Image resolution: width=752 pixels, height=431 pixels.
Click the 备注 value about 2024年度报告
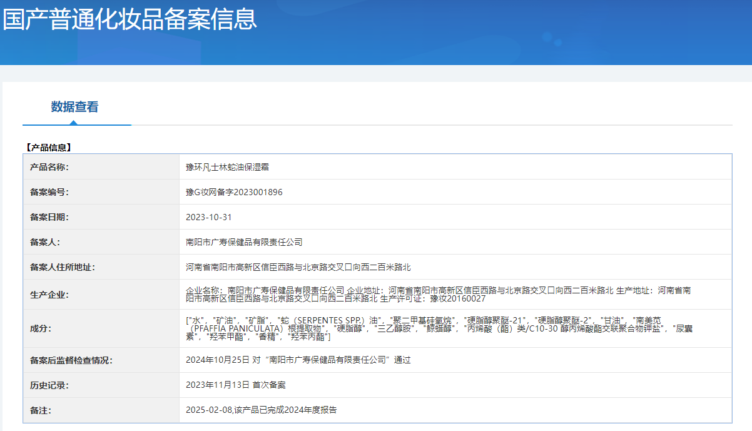tap(261, 410)
